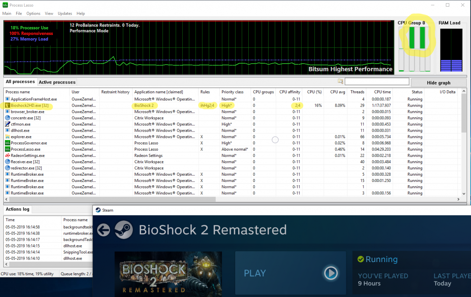The image size is (471, 297).
Task: Click the filter icon beside search box
Action: point(340,82)
